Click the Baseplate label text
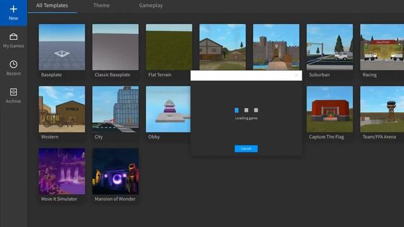Screen dimensions: 404x227 tap(51, 75)
